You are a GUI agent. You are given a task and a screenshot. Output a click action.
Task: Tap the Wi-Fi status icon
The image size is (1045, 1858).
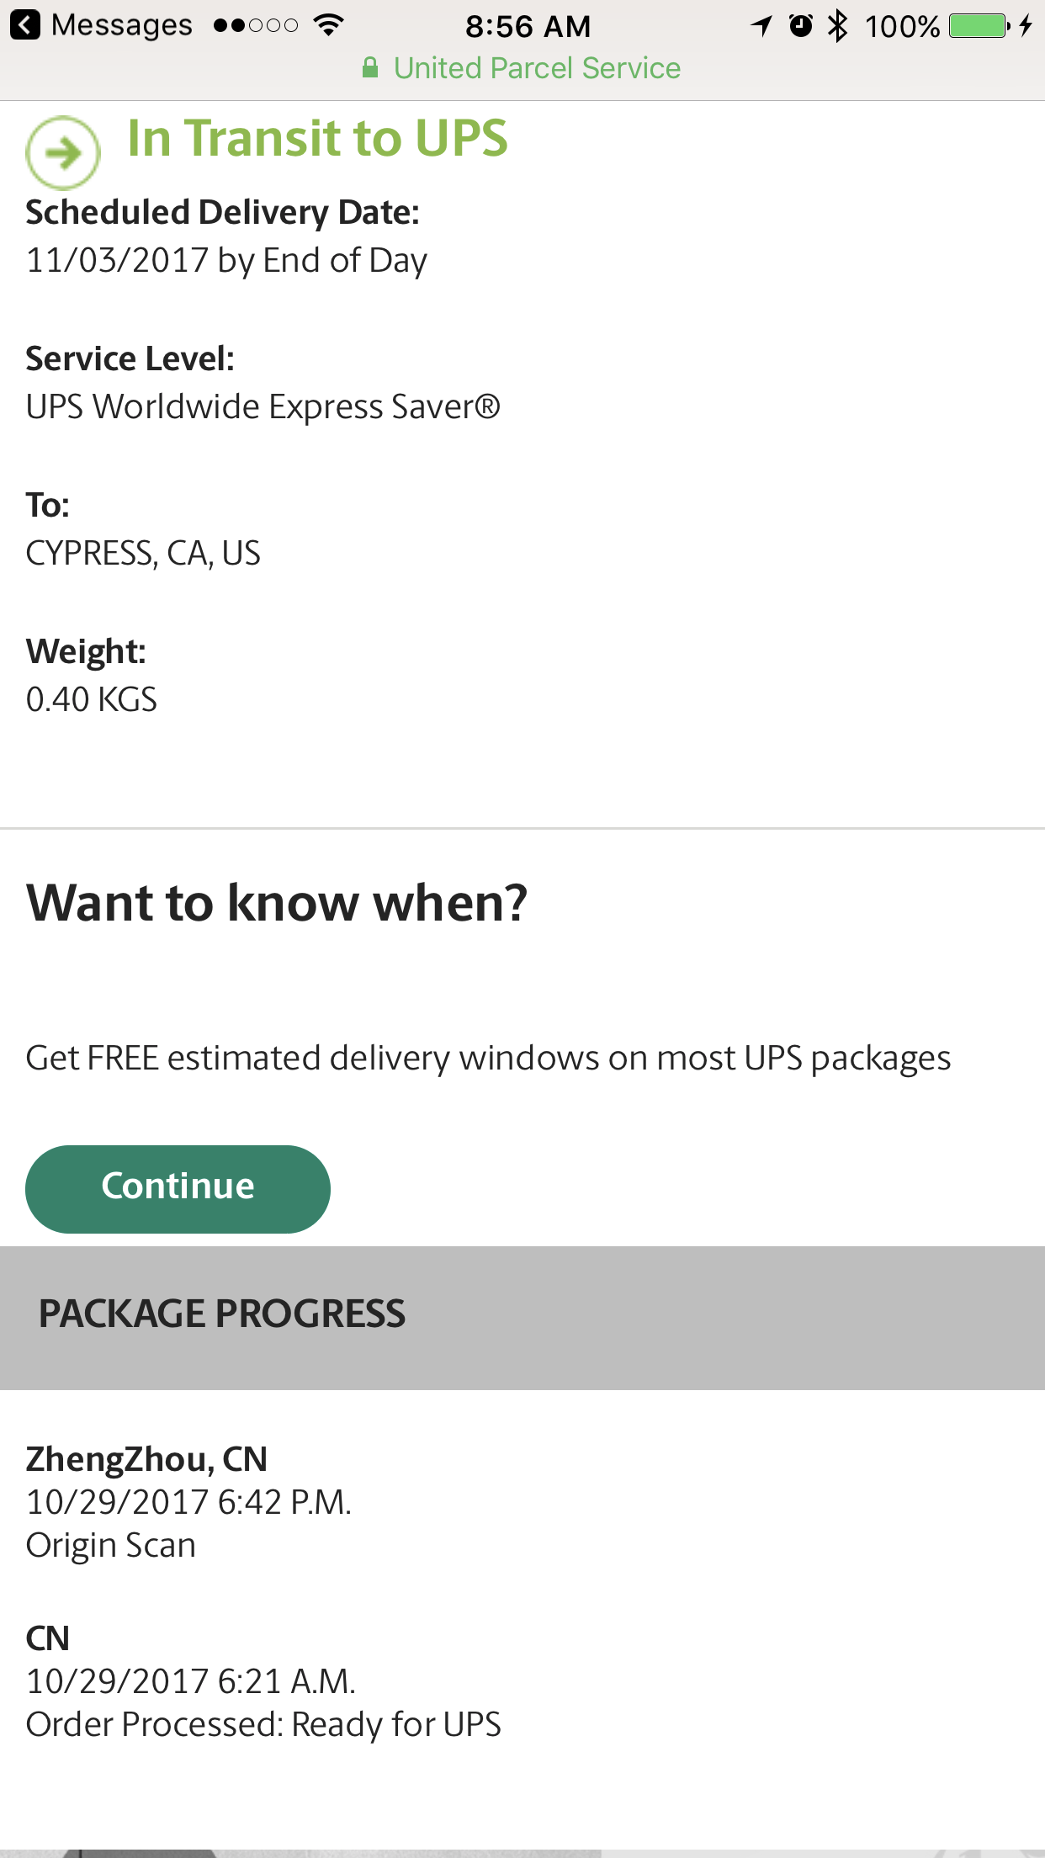328,25
